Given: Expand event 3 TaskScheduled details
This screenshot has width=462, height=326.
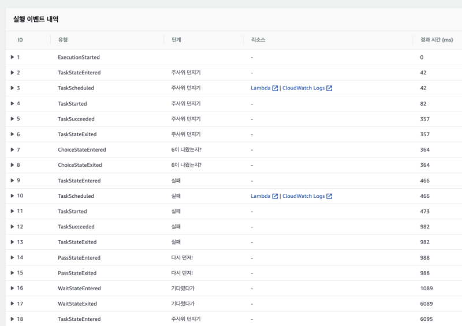Looking at the screenshot, I should click(x=12, y=88).
